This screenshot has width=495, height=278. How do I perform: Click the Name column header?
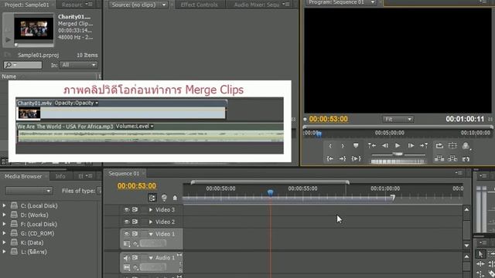point(9,76)
